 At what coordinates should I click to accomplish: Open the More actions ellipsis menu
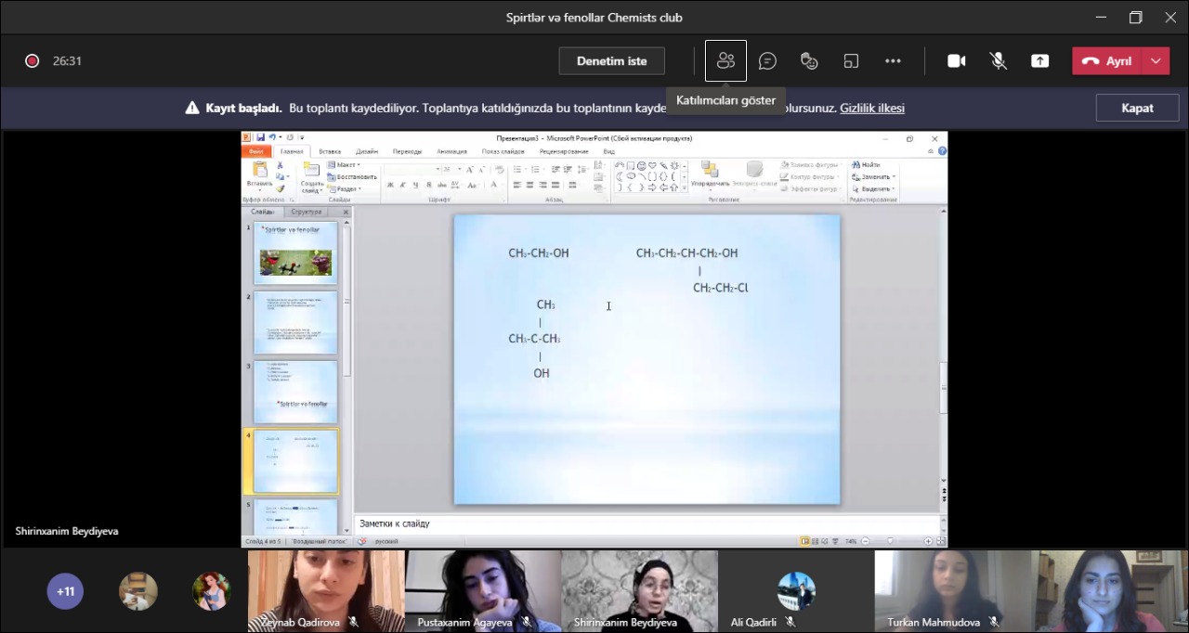point(893,61)
